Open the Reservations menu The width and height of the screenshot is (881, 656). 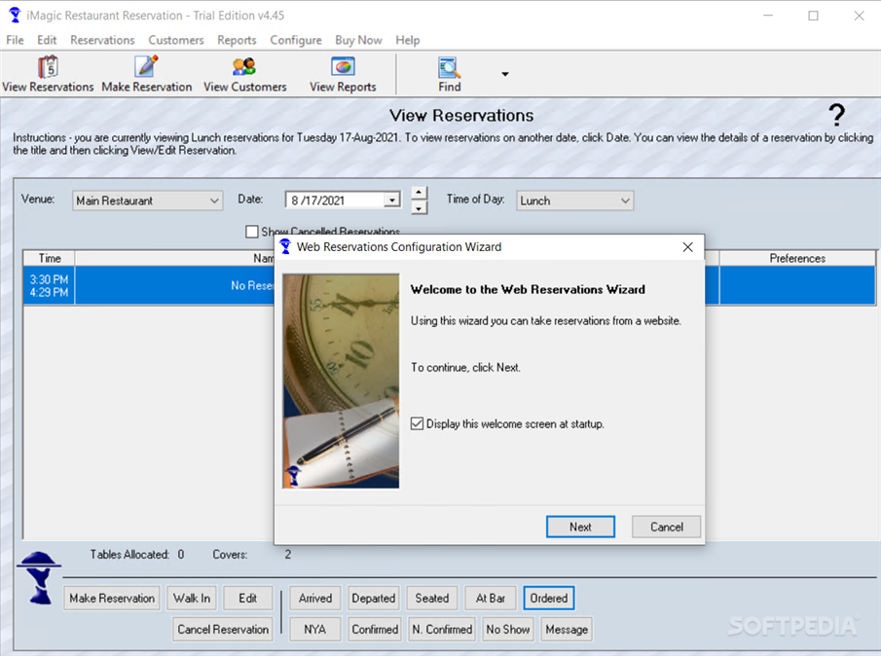tap(102, 40)
